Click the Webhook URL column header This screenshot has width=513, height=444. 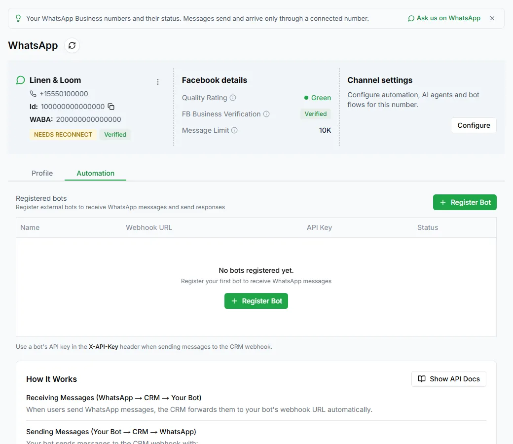pos(149,227)
